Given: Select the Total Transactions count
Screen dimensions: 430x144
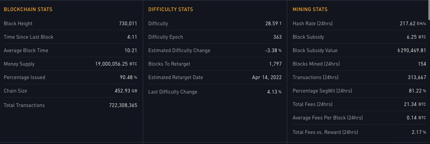Looking at the screenshot, I should pyautogui.click(x=123, y=105).
